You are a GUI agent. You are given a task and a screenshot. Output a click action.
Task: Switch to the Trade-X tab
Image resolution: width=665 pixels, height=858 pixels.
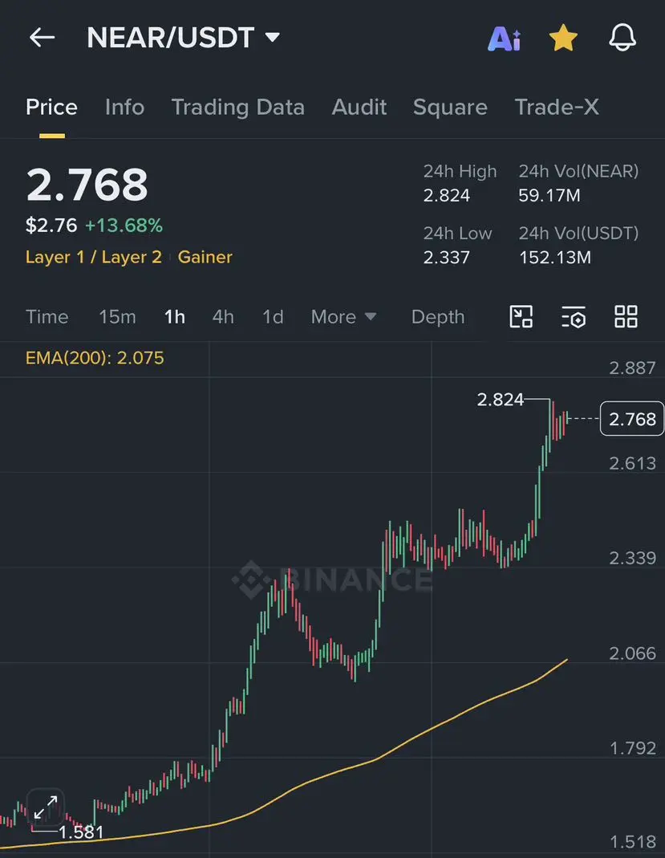point(557,108)
